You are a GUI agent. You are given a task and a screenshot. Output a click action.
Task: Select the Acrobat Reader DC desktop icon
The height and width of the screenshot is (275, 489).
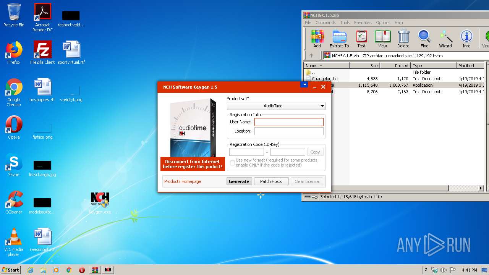pyautogui.click(x=42, y=18)
